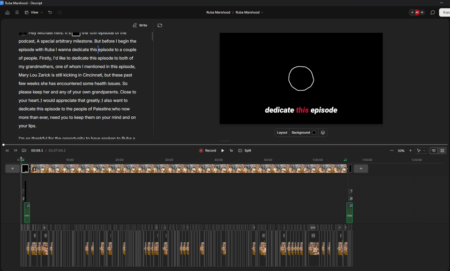Pick the black Background color swatch
Screen dimensions: 450x271
(314, 133)
